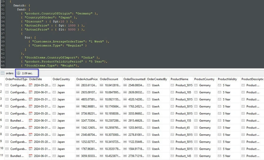Place cursor on the "Germany" query line 32

coord(59,13)
